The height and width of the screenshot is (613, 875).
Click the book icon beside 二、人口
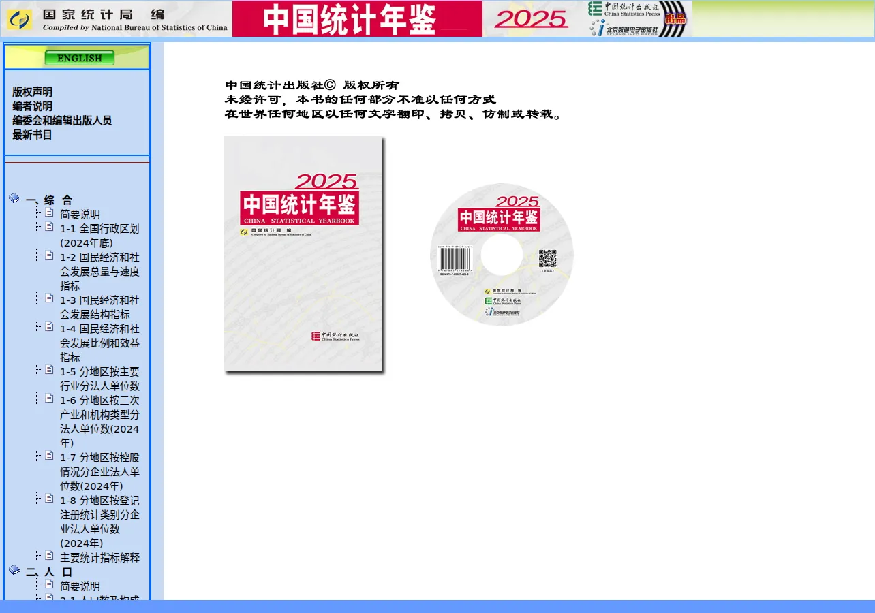[14, 570]
